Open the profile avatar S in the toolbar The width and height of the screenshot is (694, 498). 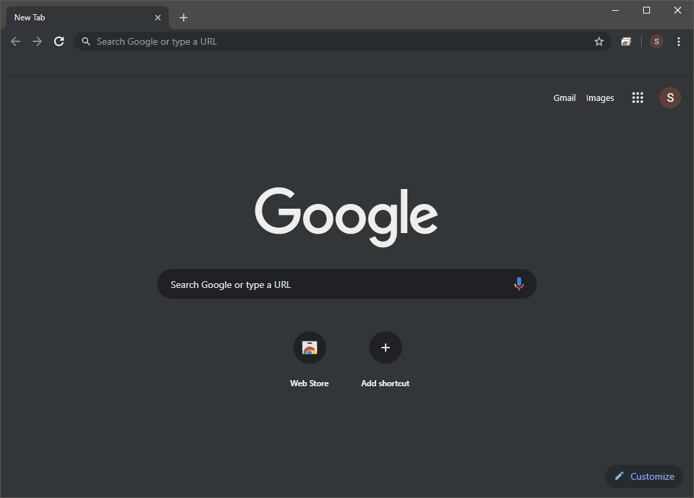pos(656,41)
